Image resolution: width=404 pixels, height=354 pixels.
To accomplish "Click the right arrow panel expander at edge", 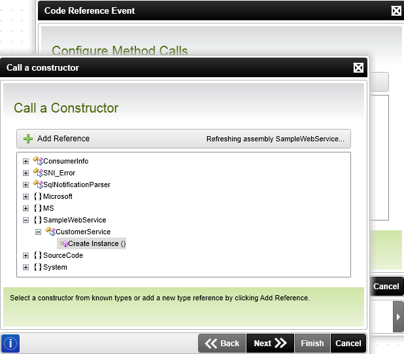I will click(x=398, y=317).
